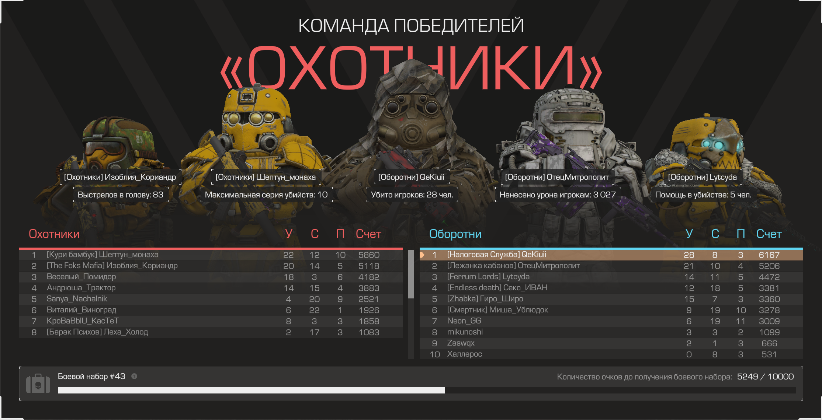The image size is (822, 420).
Task: Click the С column header of Оборотни table
Action: (x=715, y=234)
